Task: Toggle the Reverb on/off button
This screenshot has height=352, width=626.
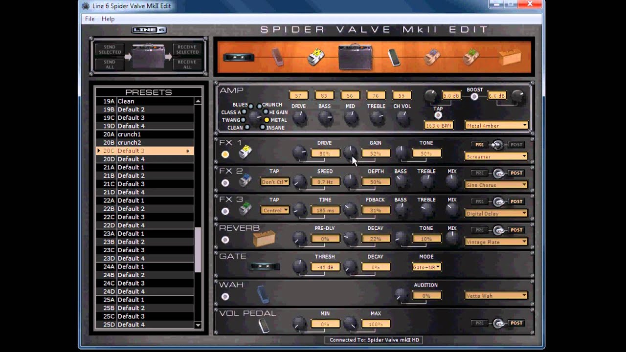Action: point(225,240)
